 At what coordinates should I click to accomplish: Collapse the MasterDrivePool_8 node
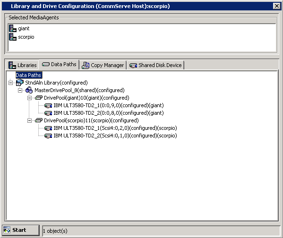coord(20,90)
